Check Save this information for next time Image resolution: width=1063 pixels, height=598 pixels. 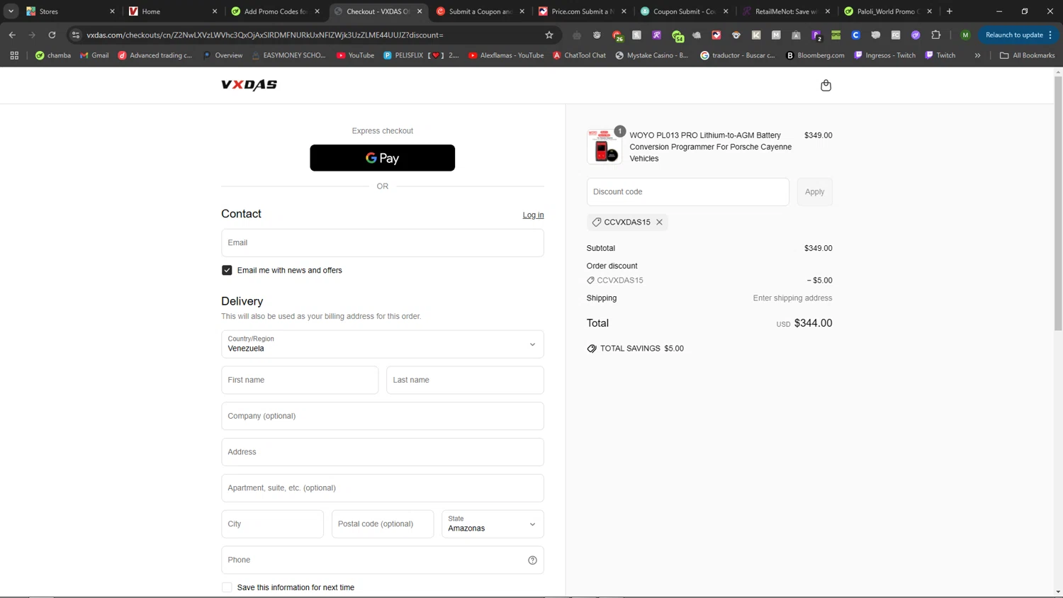[227, 587]
